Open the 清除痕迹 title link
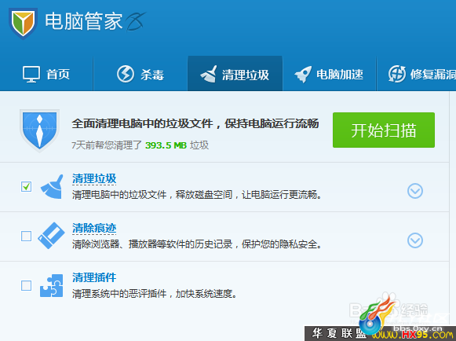456x341 pixels. (x=94, y=229)
